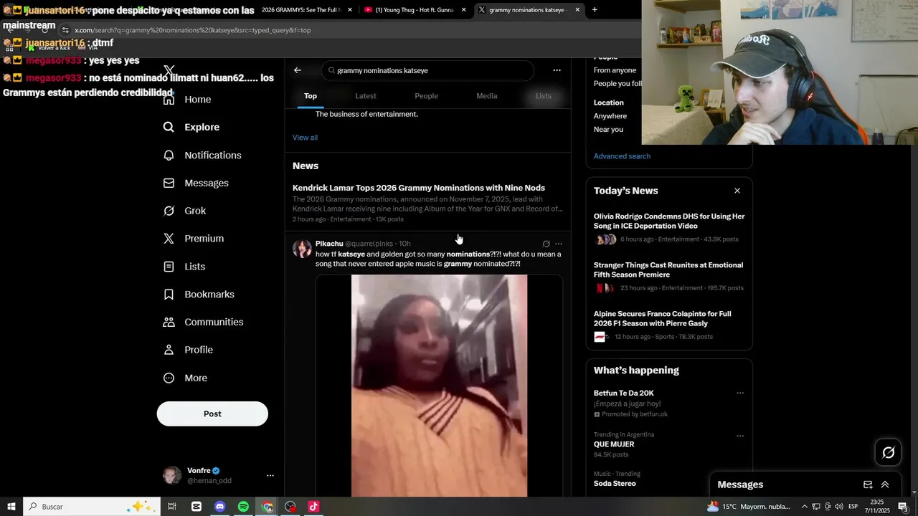
Task: Open Kendrick Lamar Grammy nominations news
Action: tap(427, 204)
